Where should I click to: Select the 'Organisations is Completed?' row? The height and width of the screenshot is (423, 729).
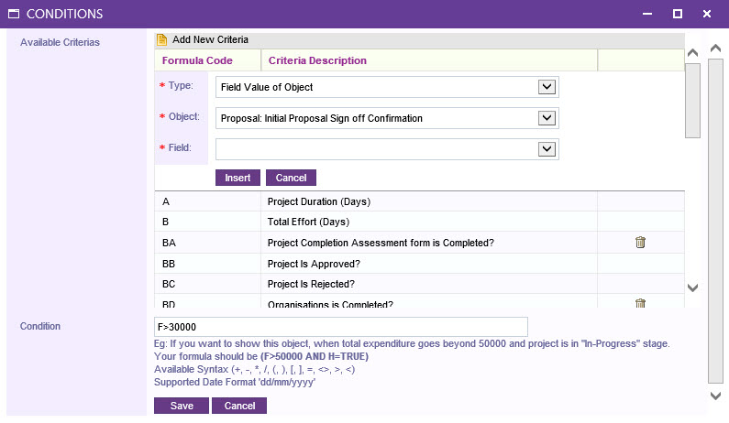pos(419,302)
